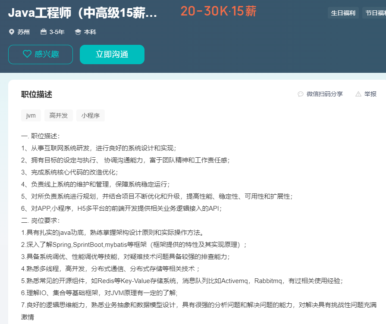Click the line 一. 职位描述:

click(x=41, y=136)
